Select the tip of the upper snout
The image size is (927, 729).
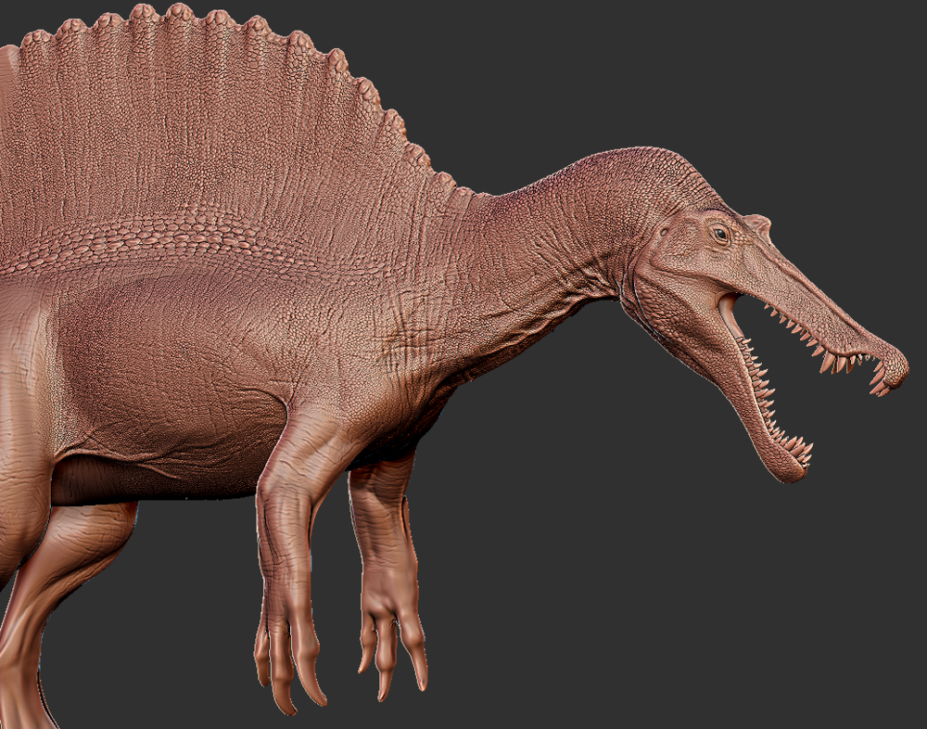click(x=893, y=366)
